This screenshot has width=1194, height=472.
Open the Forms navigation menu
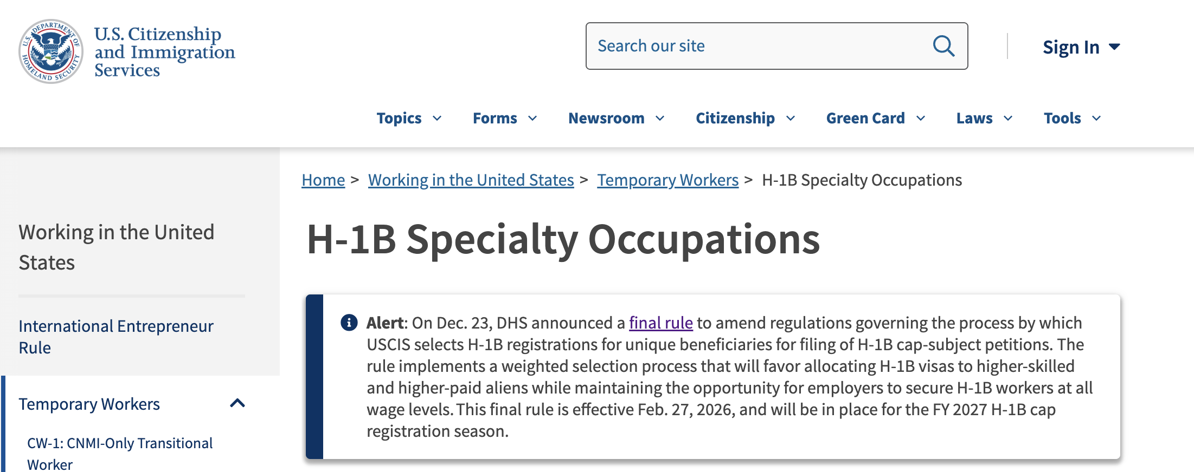click(495, 119)
